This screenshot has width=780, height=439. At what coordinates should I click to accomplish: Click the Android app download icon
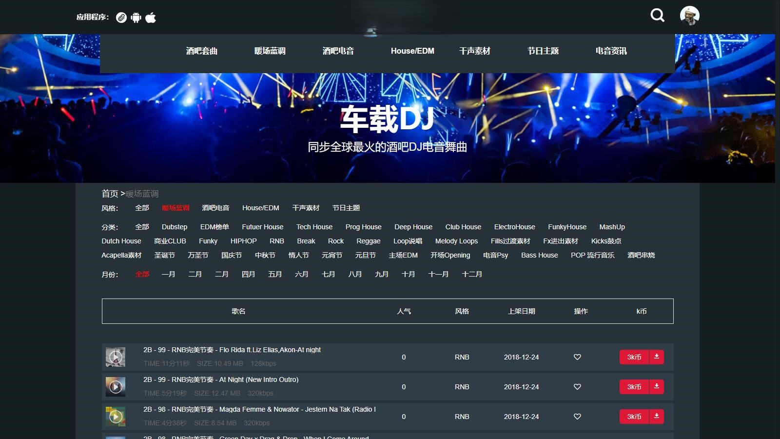pyautogui.click(x=136, y=18)
